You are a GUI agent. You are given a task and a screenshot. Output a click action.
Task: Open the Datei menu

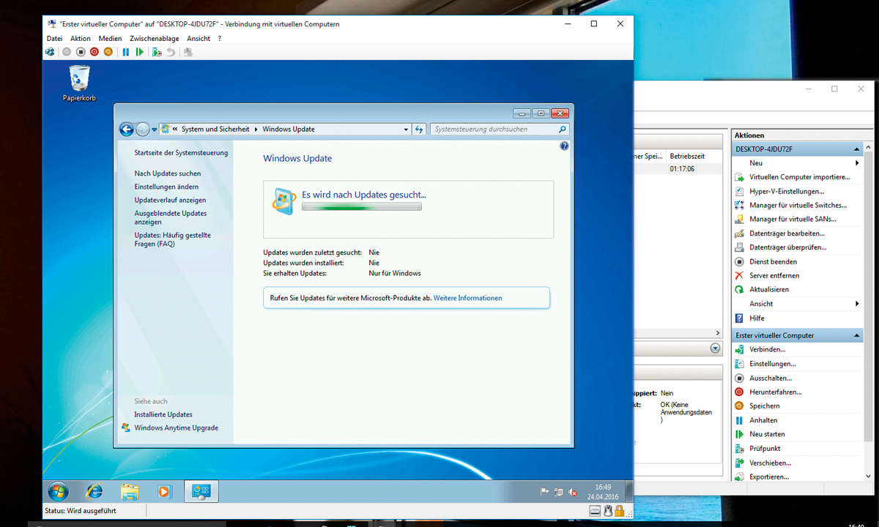[x=54, y=38]
